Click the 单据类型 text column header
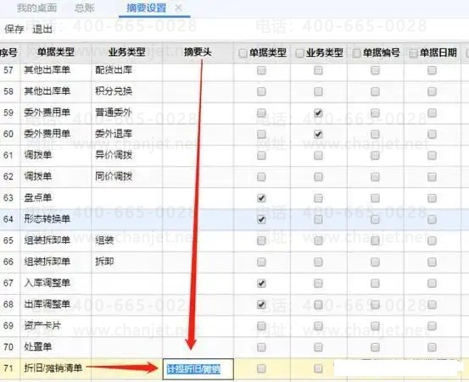Viewport: 469px width, 382px height. point(56,53)
